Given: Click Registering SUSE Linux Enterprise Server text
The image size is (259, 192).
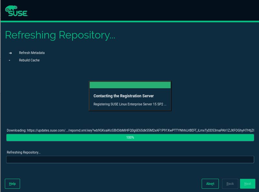Looking at the screenshot, I should (130, 104).
